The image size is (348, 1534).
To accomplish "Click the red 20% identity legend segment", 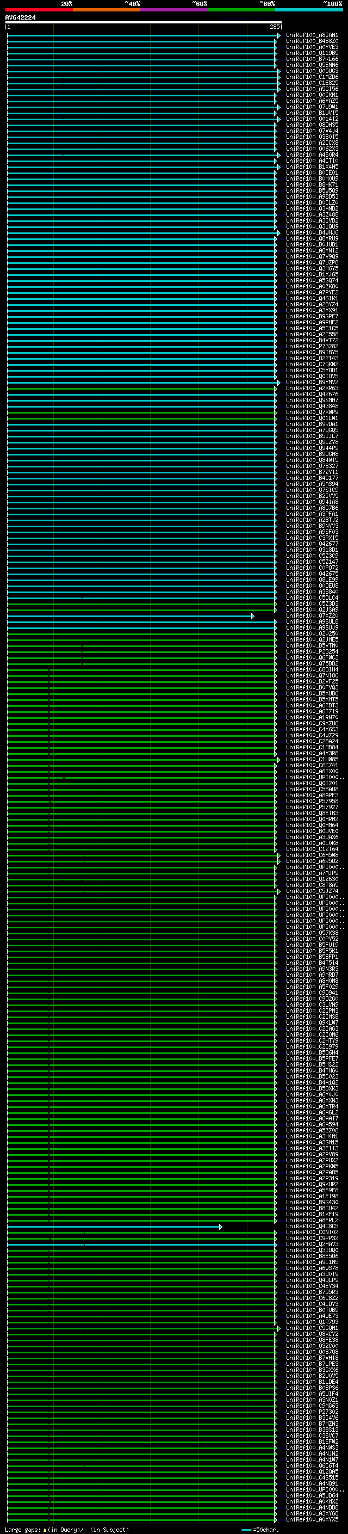I will click(39, 10).
